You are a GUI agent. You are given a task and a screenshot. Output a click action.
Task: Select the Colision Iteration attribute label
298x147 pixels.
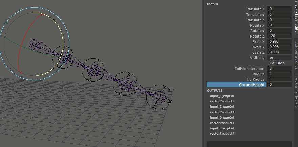[249, 69]
